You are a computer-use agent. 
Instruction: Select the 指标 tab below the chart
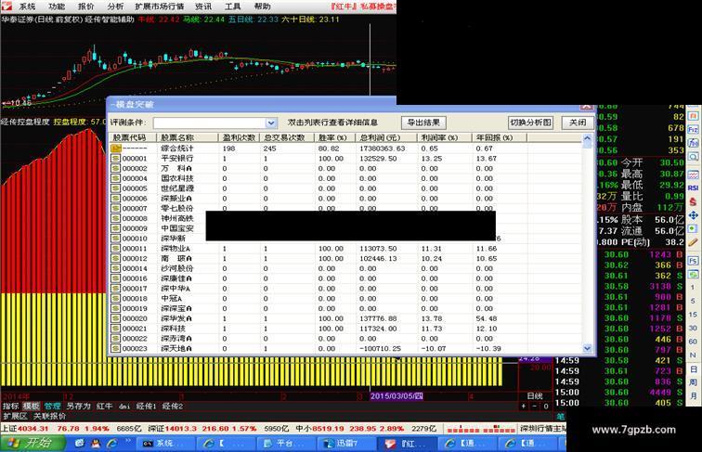tap(11, 407)
